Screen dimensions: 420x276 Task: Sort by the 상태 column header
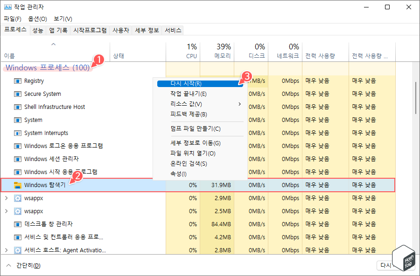tap(138, 52)
